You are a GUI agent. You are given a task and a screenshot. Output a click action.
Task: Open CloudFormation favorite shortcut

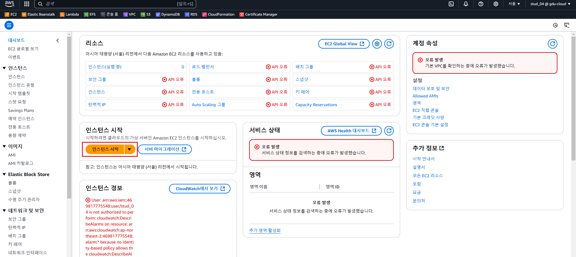click(x=218, y=14)
